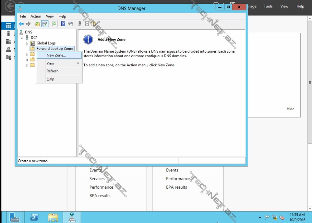Open the Action menu in menu bar
The height and width of the screenshot is (223, 312).
click(x=36, y=16)
